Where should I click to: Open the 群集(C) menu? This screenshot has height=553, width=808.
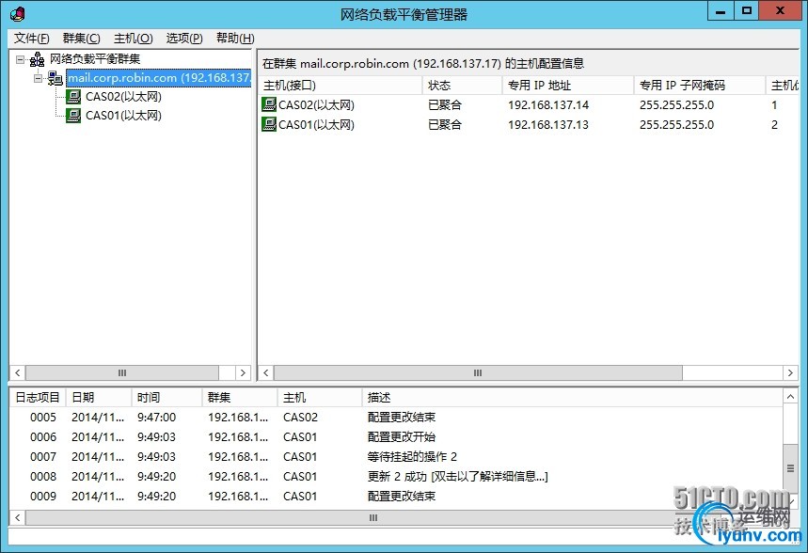[x=82, y=39]
